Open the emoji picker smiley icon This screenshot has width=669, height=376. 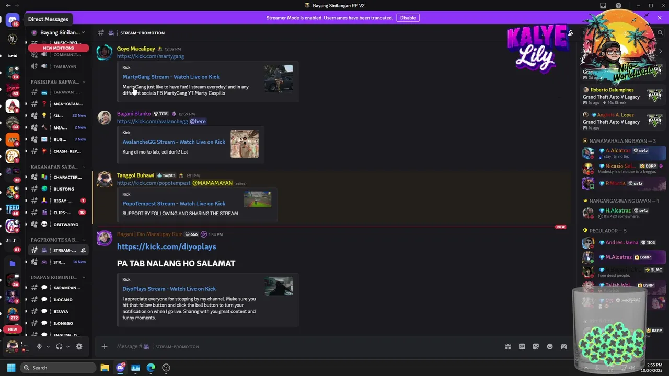tap(550, 346)
